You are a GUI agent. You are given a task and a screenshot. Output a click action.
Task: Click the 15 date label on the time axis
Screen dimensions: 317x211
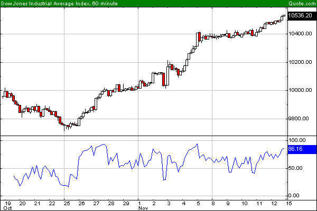[289, 203]
